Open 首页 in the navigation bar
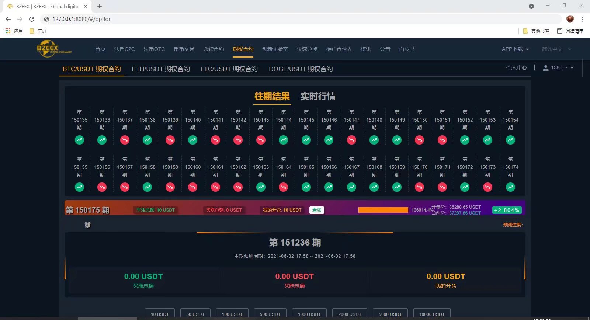Viewport: 590px width, 320px height. click(x=100, y=49)
